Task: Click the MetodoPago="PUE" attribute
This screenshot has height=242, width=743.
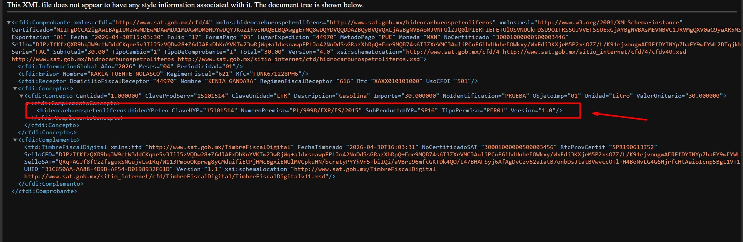Action: [x=367, y=37]
